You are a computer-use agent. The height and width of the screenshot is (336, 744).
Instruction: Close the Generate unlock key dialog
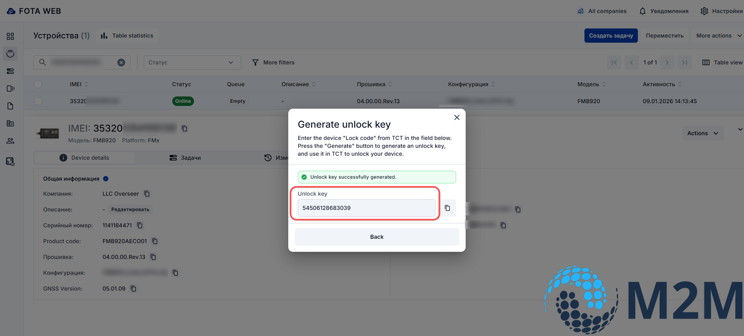click(457, 117)
